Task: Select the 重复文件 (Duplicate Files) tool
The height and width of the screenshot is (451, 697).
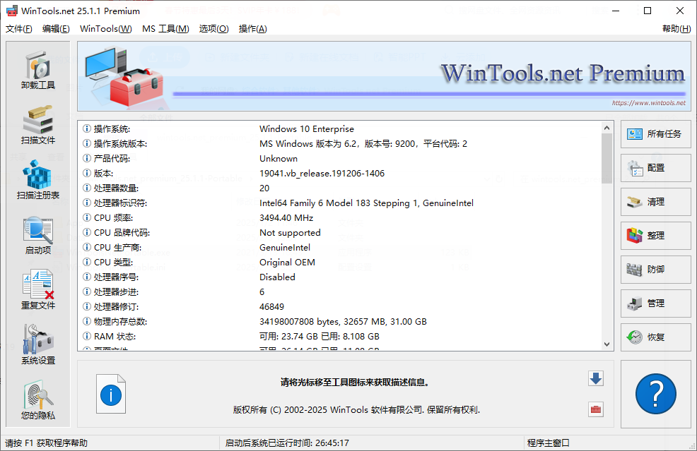Action: [x=37, y=289]
